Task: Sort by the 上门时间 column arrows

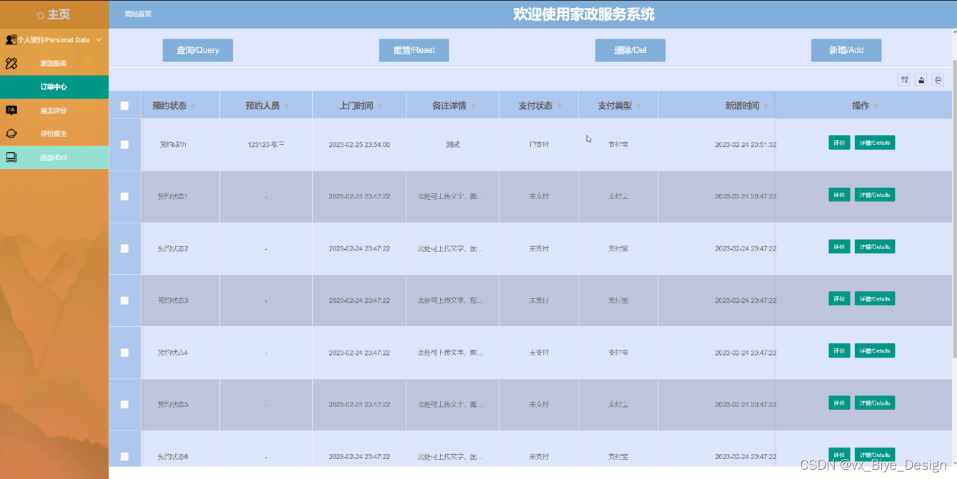Action: click(379, 106)
